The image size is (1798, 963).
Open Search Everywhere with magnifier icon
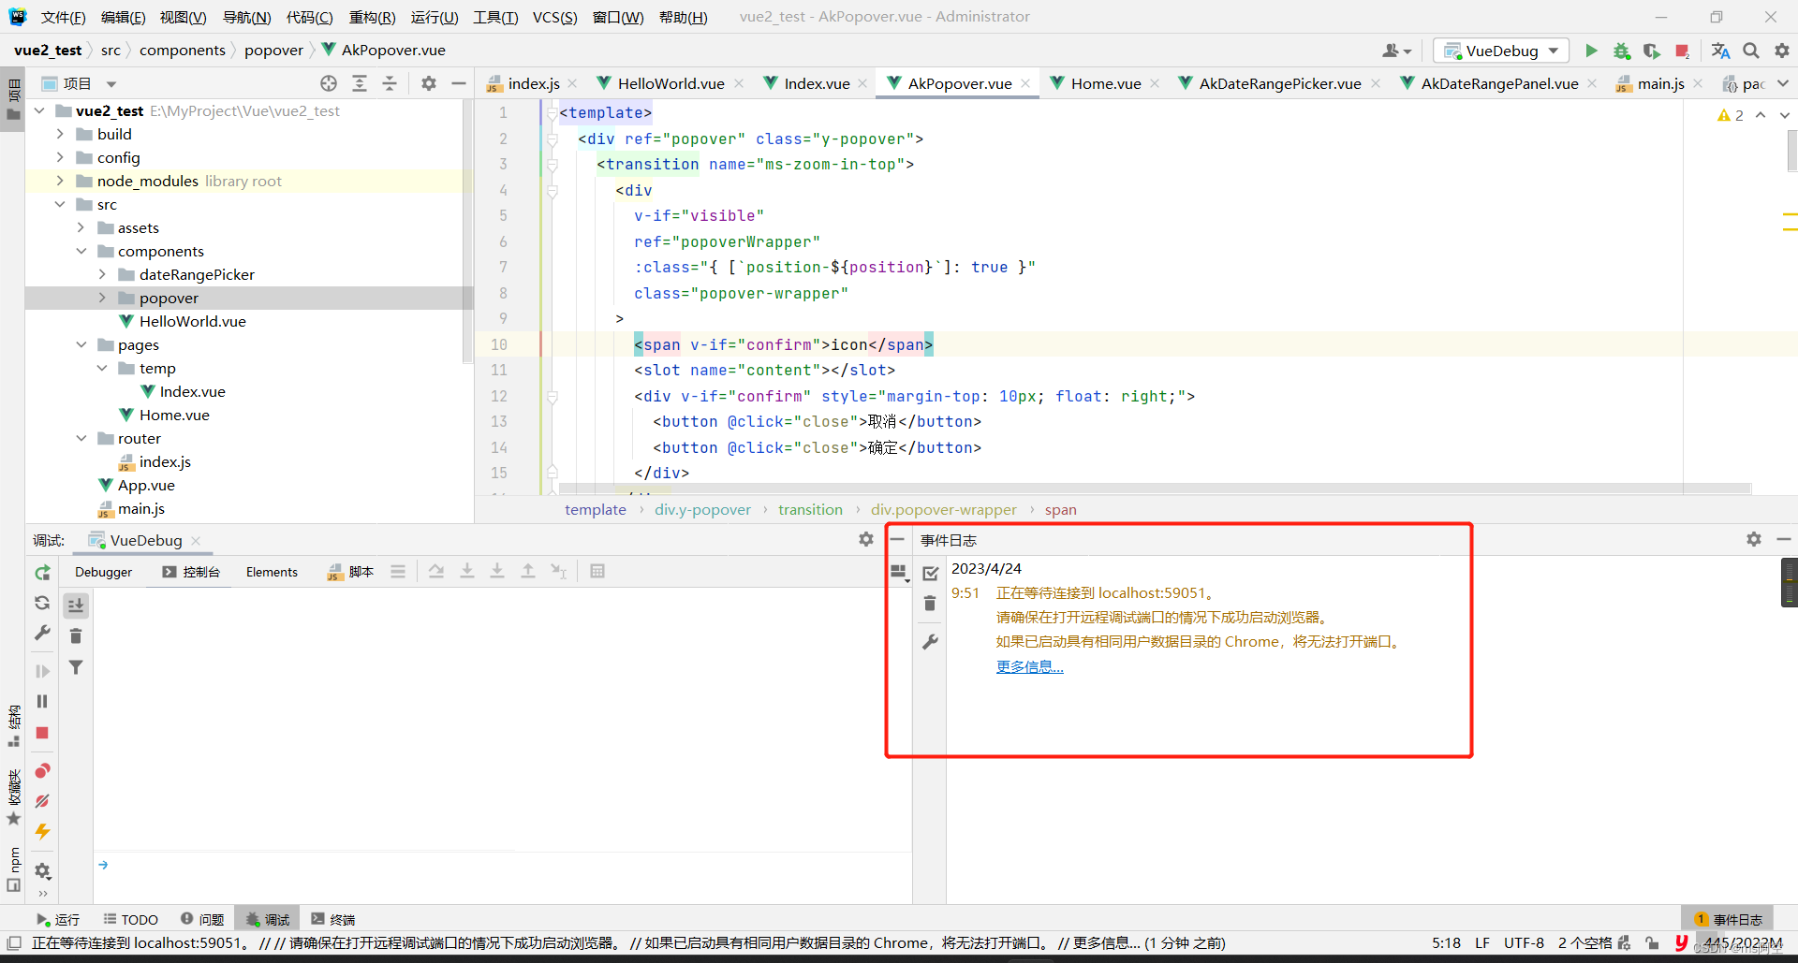tap(1750, 51)
